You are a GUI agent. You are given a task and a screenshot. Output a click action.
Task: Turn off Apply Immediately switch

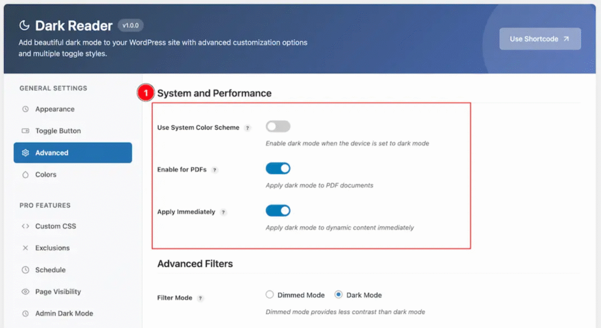[x=278, y=211]
